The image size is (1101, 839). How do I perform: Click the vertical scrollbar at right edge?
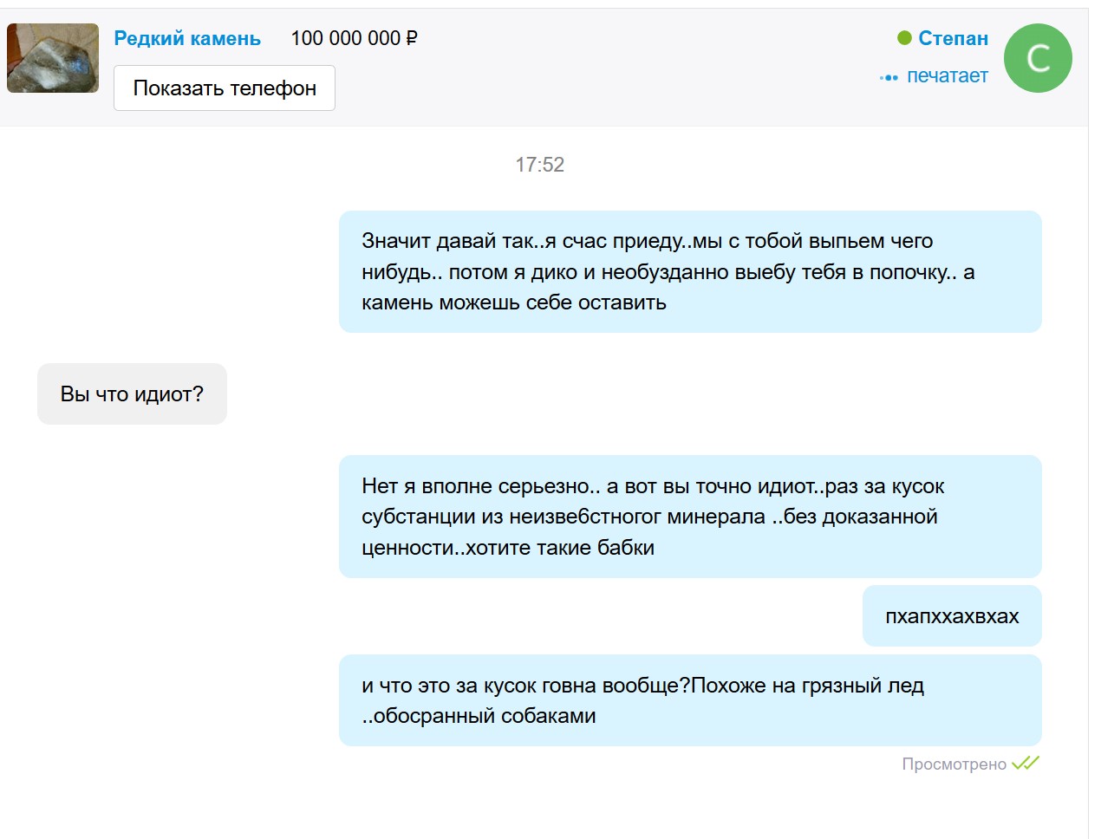pos(1094,433)
